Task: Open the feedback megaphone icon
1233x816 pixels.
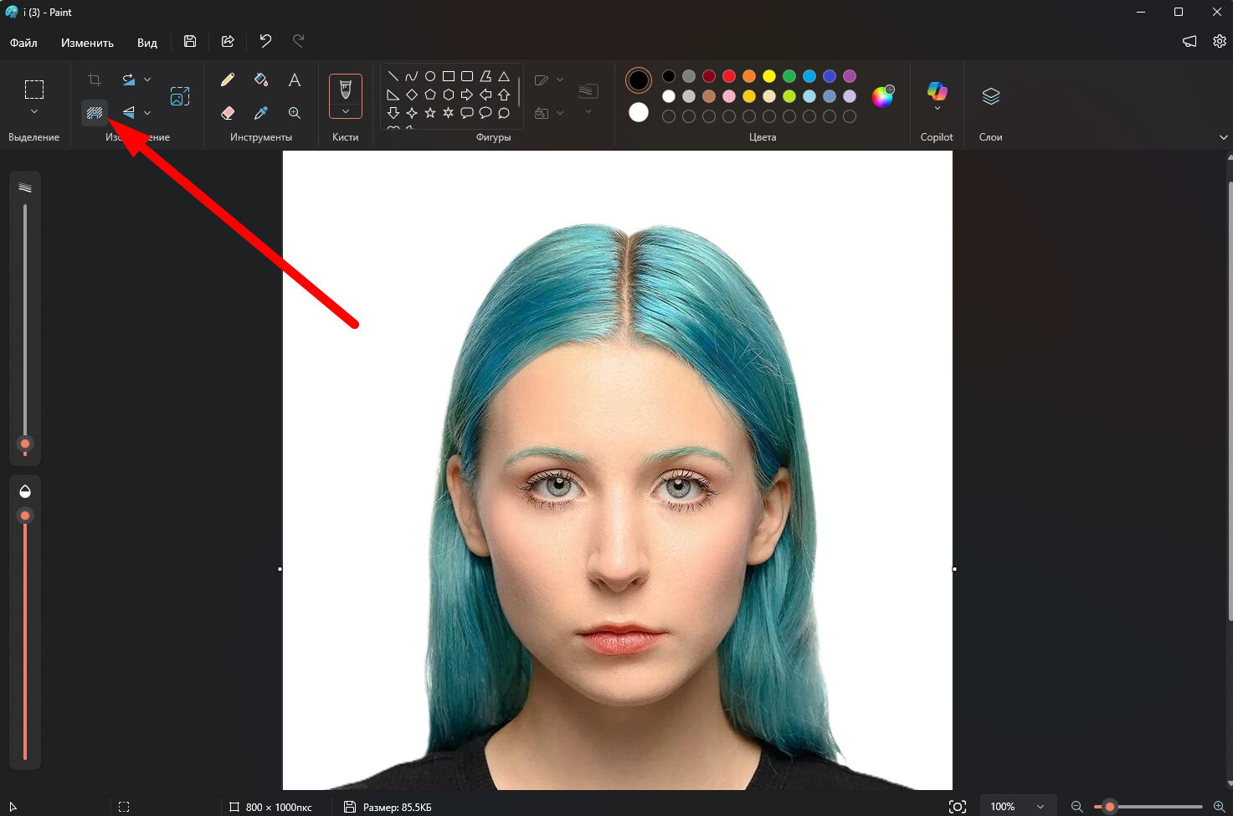Action: click(x=1189, y=41)
